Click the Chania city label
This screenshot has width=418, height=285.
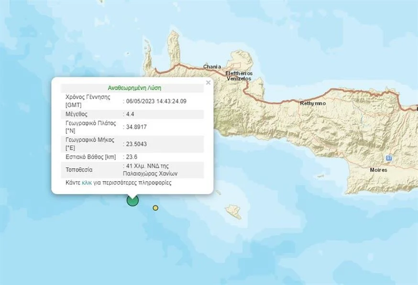click(211, 66)
